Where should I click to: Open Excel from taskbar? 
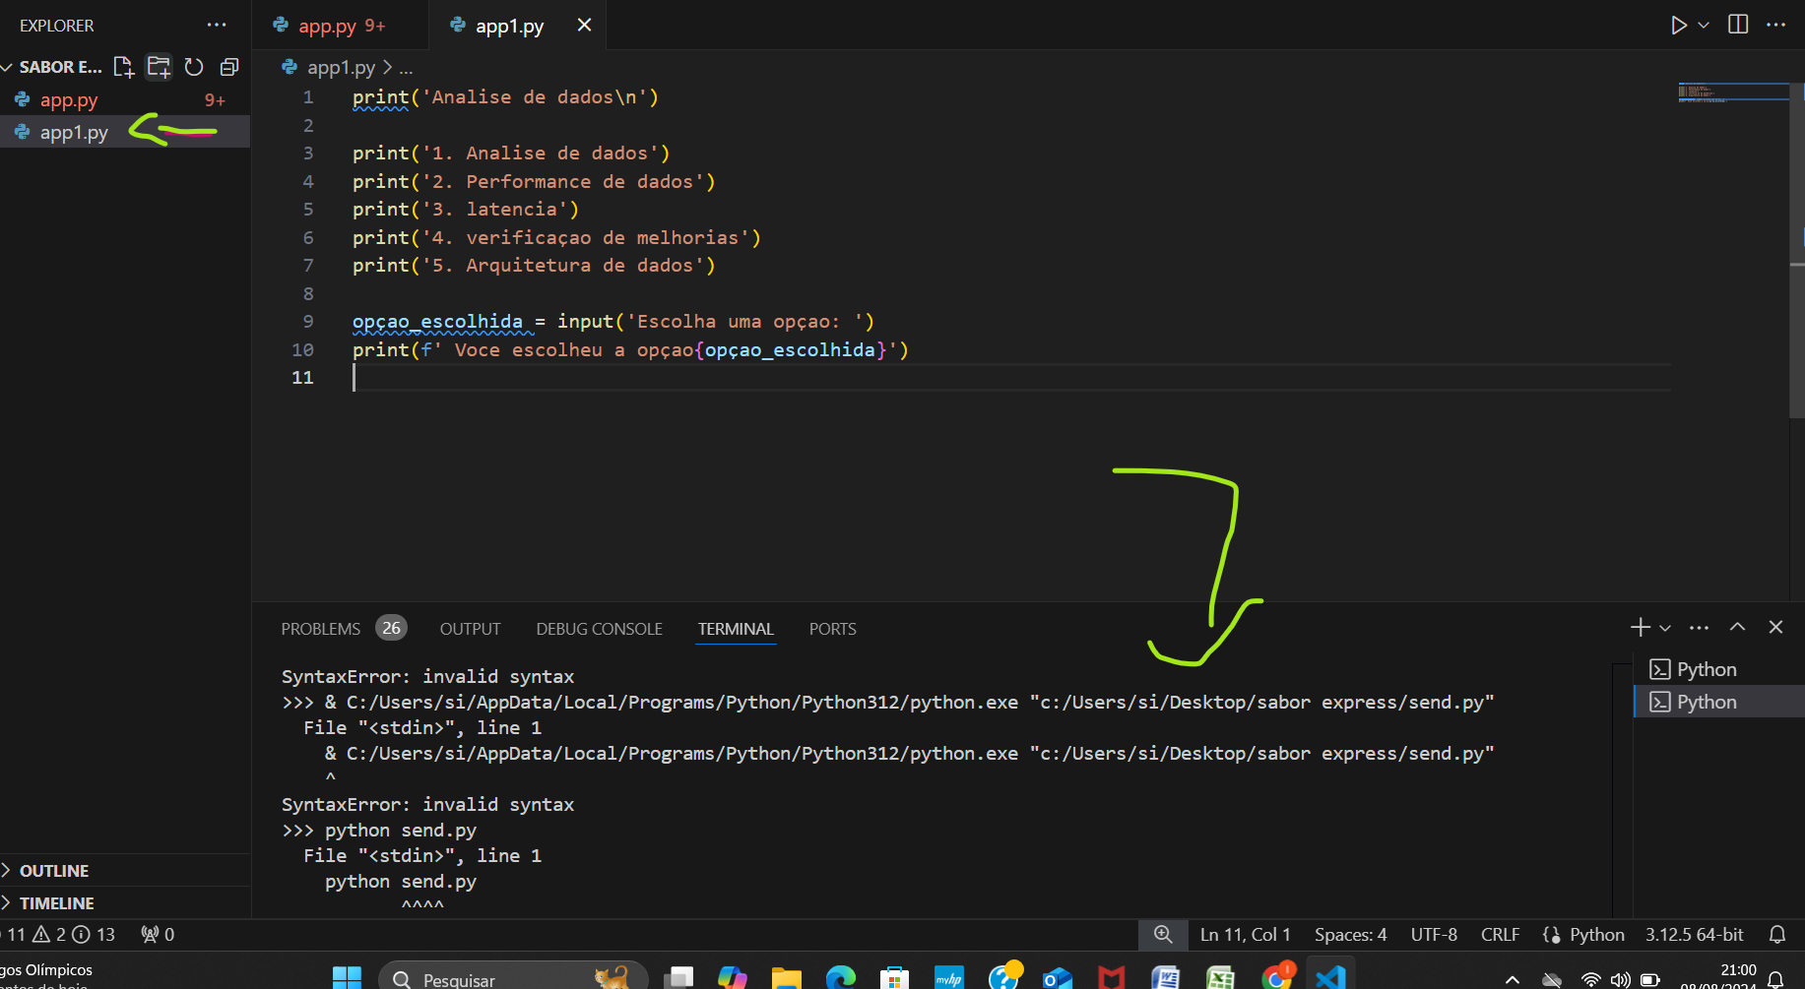pos(1220,977)
